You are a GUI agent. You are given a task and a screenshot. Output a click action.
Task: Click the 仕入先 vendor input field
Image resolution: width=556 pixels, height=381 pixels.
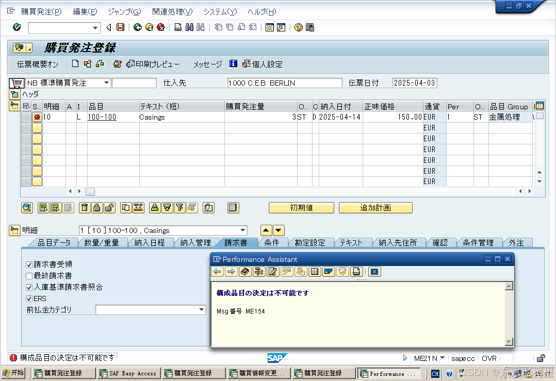pyautogui.click(x=284, y=83)
